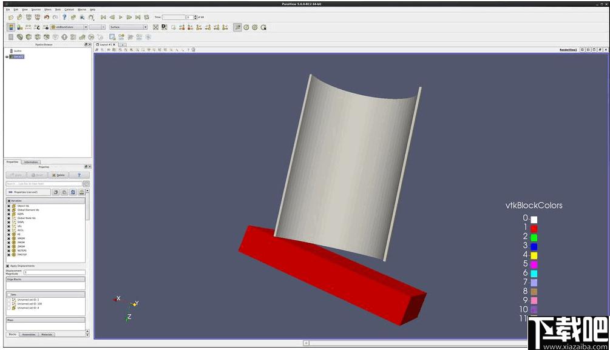
Task: Click the Delete button in Properties
Action: click(x=58, y=175)
